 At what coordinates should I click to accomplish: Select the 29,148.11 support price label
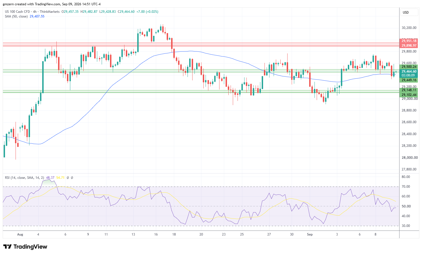click(x=409, y=90)
